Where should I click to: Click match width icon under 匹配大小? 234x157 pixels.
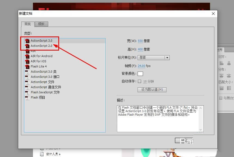[221, 88]
